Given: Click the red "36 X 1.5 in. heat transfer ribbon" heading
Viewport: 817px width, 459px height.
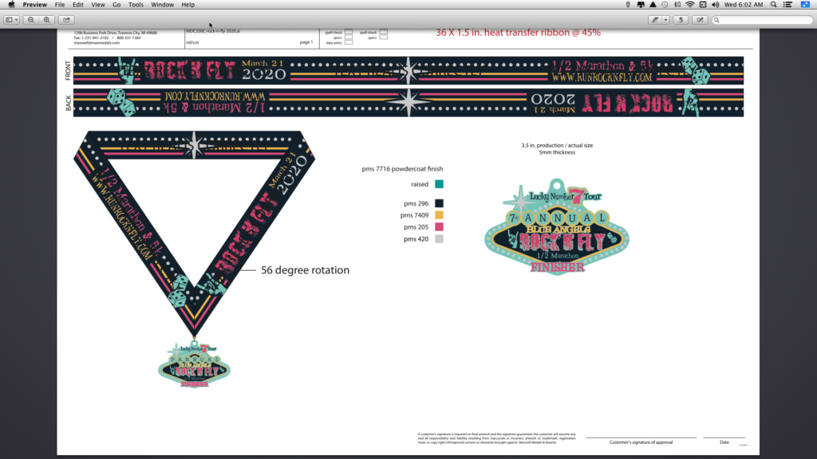Looking at the screenshot, I should click(x=518, y=33).
